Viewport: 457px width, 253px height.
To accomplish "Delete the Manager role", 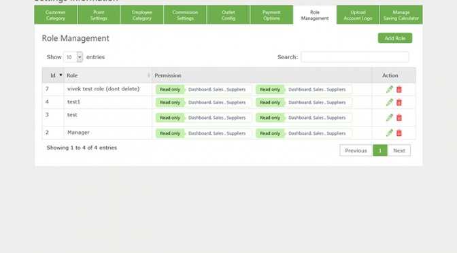I will (x=399, y=133).
